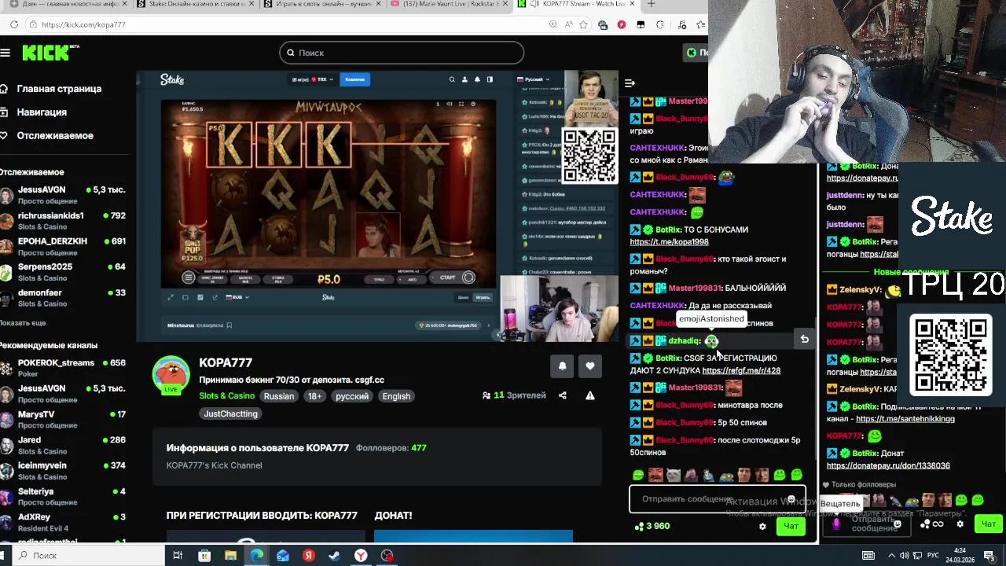Viewport: 1006px width, 566px height.
Task: Click the report warning triangle icon
Action: point(589,395)
